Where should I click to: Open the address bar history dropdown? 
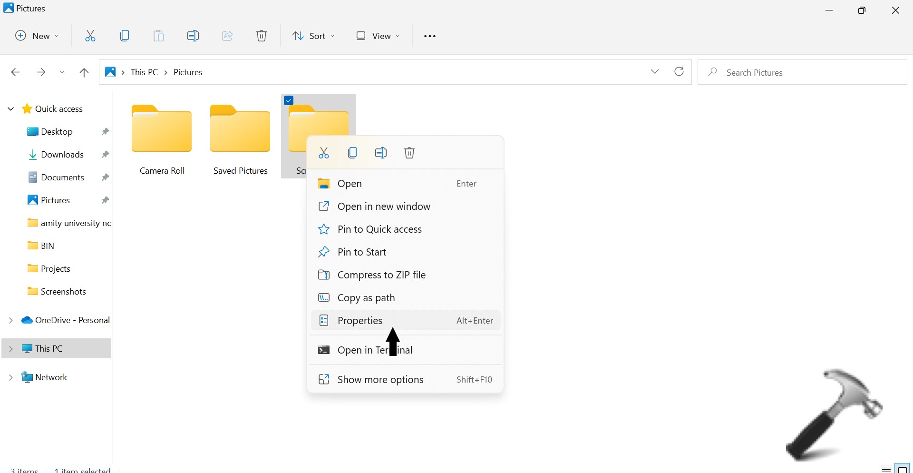[655, 72]
